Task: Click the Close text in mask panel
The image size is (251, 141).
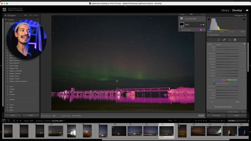Action: coord(244,112)
